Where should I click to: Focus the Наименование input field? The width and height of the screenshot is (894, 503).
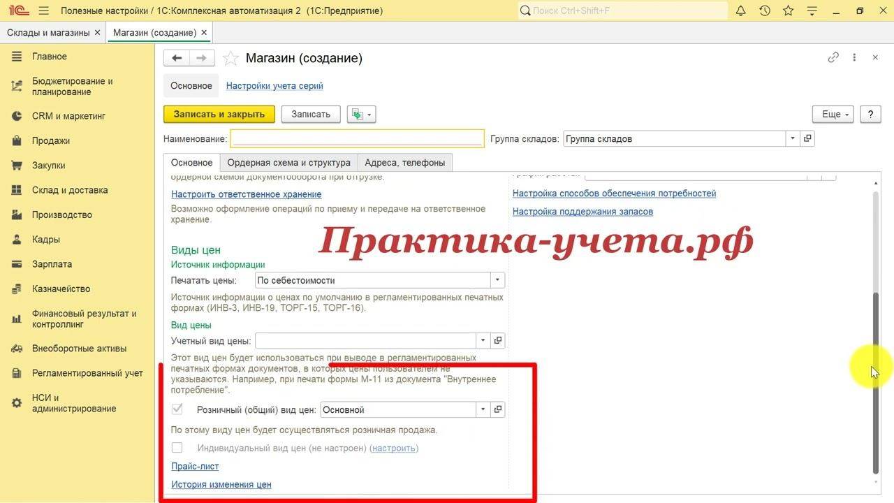point(357,138)
